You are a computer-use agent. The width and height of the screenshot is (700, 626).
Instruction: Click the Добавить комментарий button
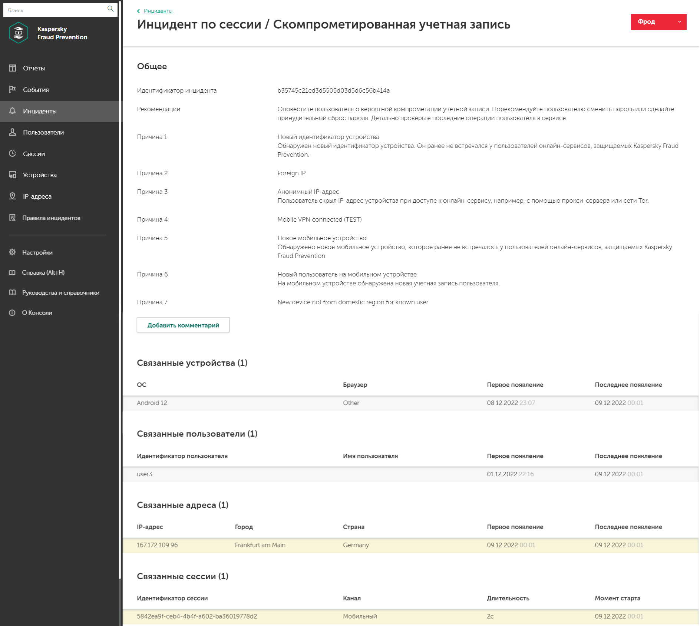(x=183, y=325)
